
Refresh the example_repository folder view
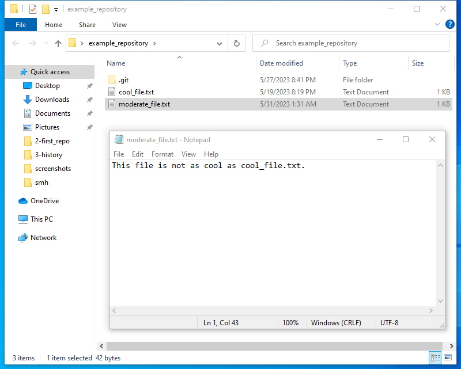(x=237, y=44)
